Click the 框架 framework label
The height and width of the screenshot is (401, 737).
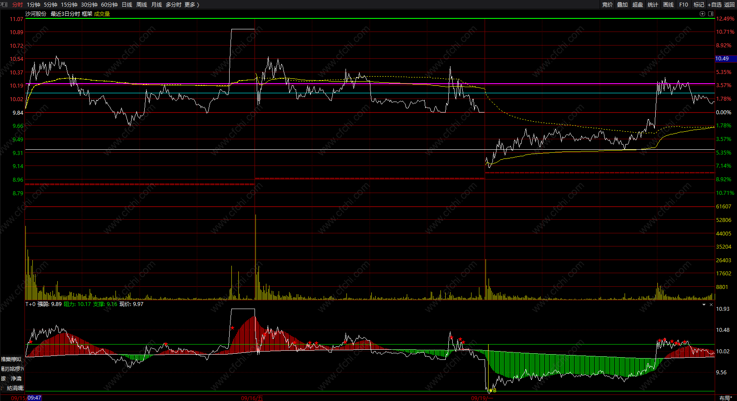pyautogui.click(x=87, y=14)
